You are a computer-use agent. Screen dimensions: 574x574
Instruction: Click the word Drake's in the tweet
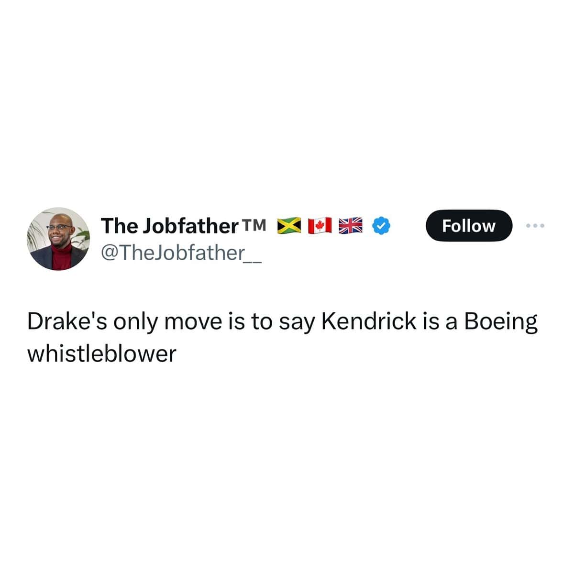pyautogui.click(x=67, y=321)
